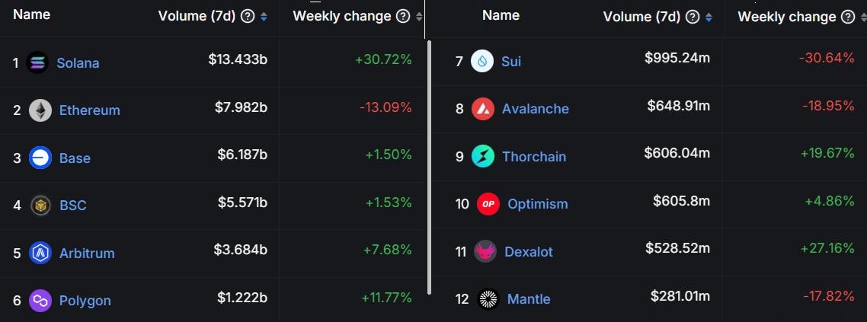
Task: Click the vertical scrollbar between tables
Action: pos(429,167)
